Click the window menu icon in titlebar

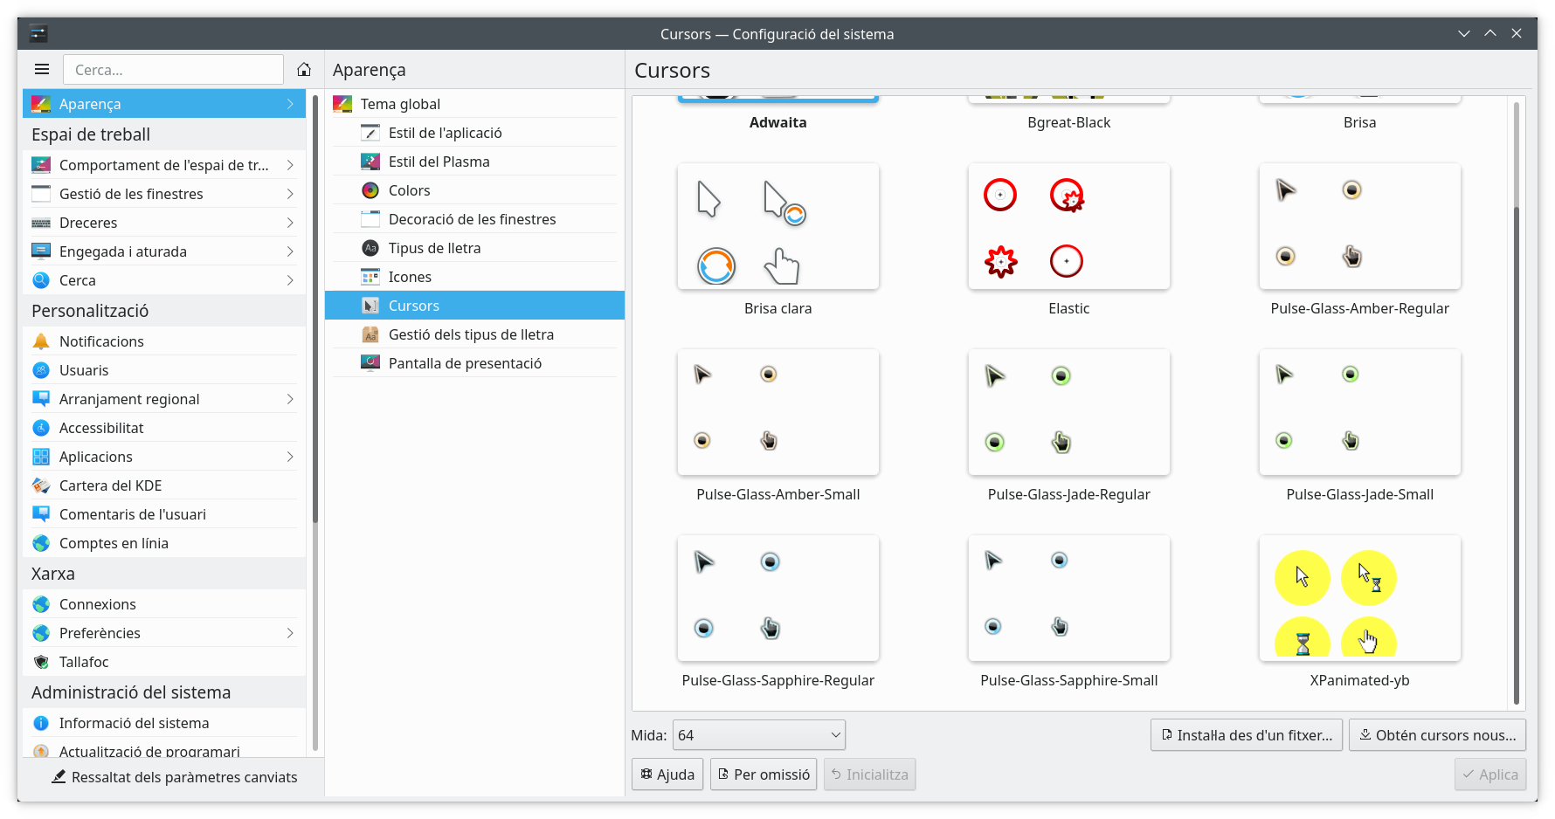pyautogui.click(x=38, y=34)
